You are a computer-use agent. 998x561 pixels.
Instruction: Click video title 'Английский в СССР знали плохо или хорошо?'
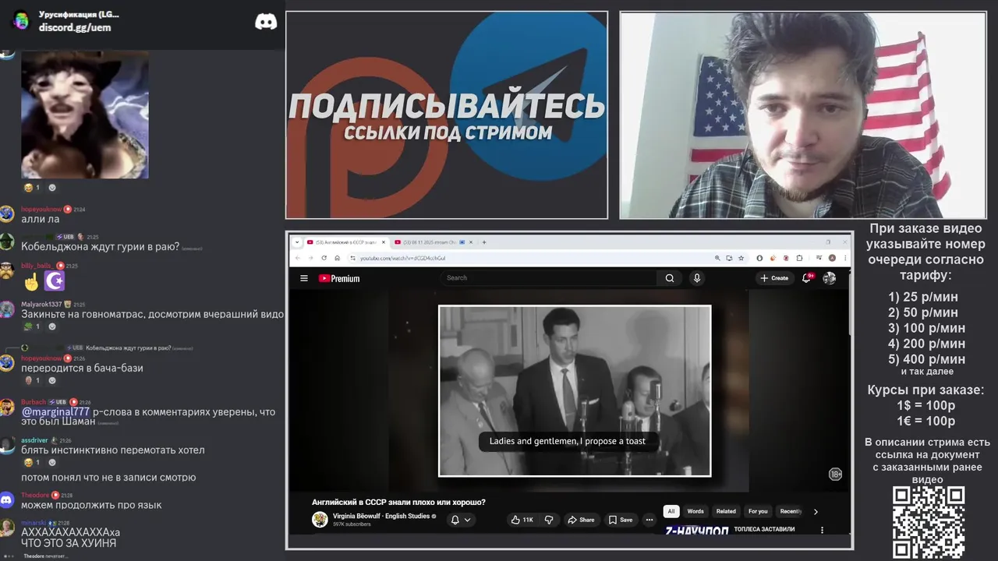click(x=398, y=502)
